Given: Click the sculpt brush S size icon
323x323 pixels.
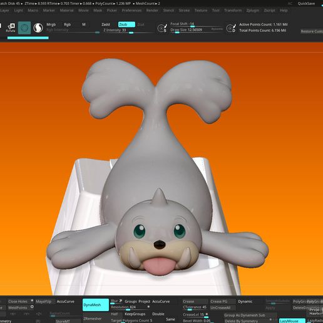Looking at the screenshot, I should coord(162,28).
